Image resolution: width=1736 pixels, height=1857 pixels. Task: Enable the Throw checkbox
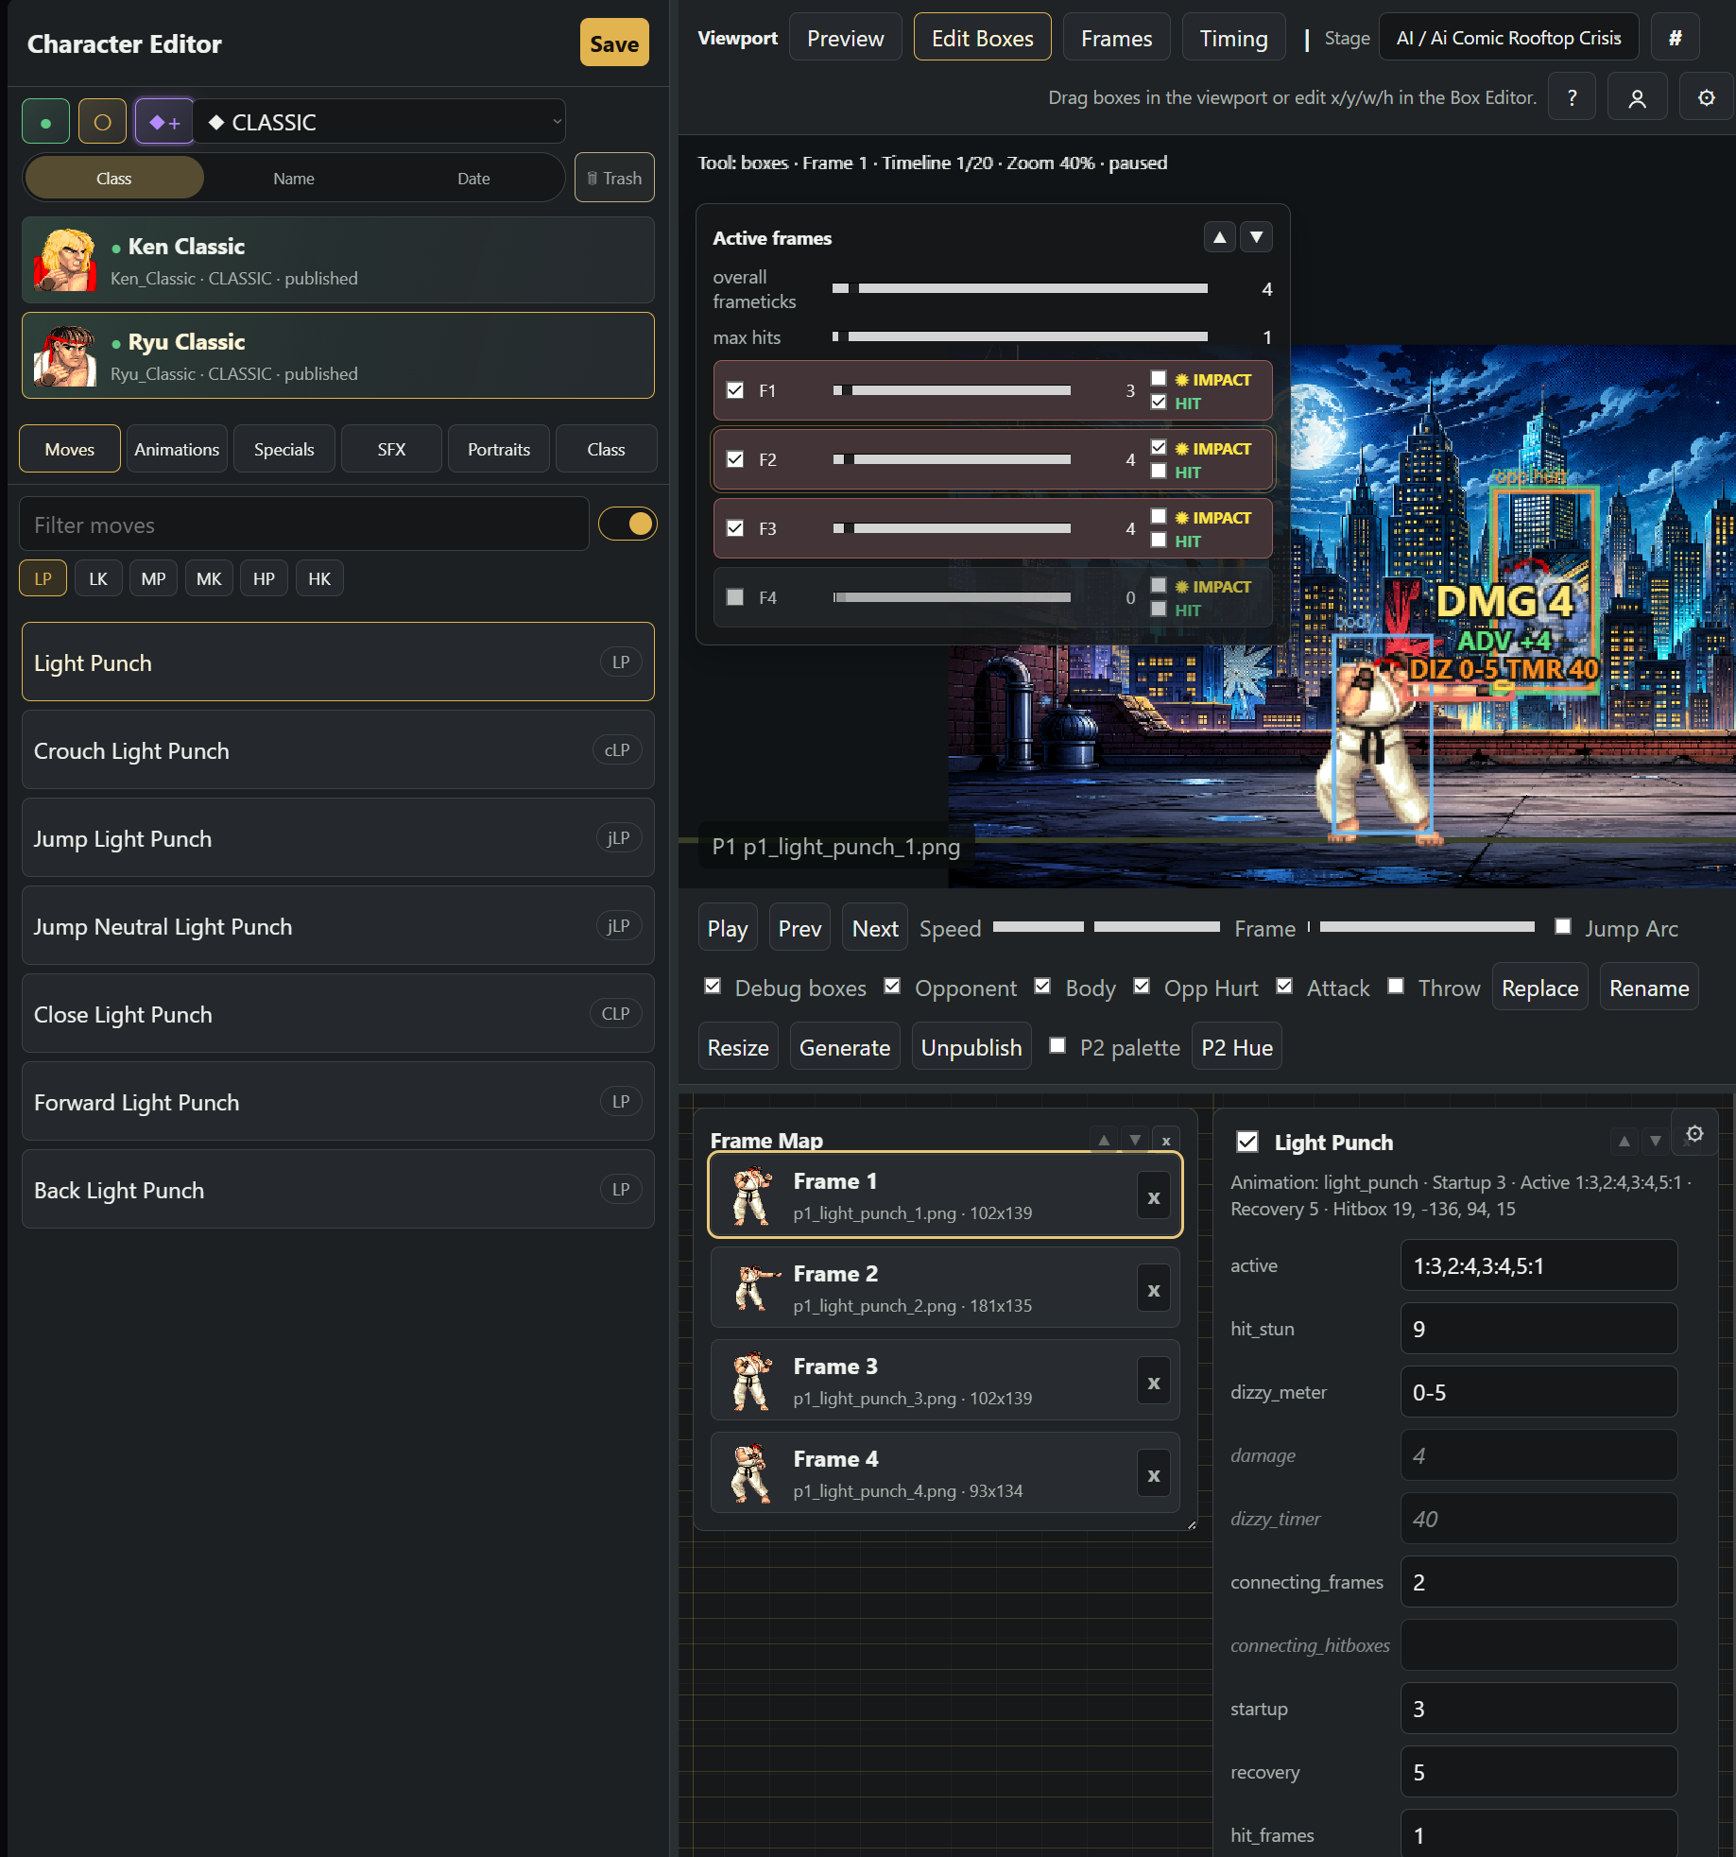(x=1396, y=987)
